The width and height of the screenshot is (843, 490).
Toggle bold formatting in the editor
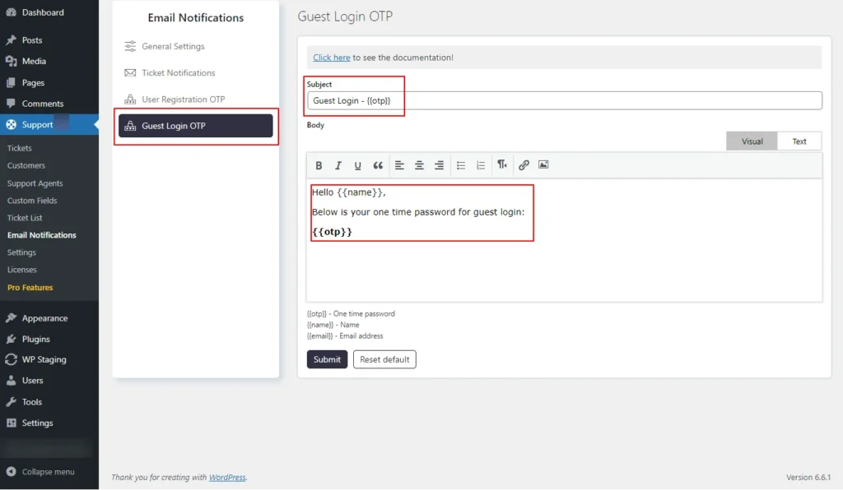(319, 164)
